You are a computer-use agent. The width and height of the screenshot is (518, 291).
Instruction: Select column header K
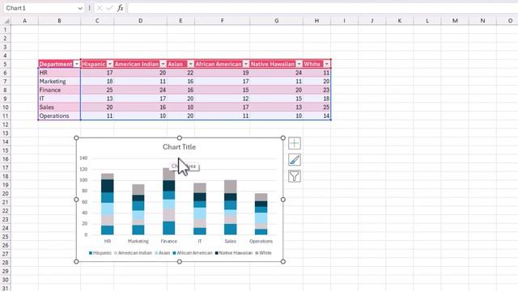399,21
